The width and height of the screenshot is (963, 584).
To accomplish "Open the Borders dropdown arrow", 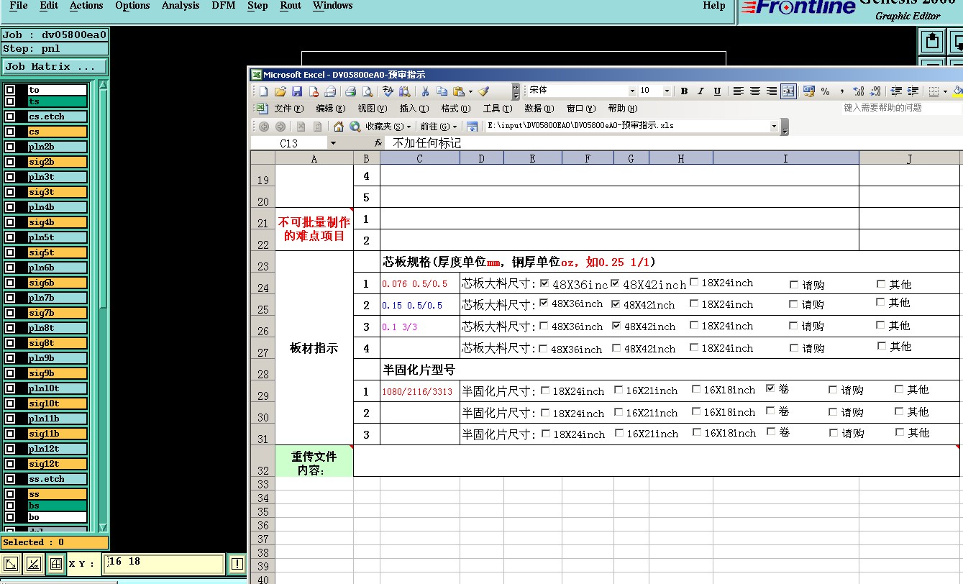I will click(x=945, y=91).
